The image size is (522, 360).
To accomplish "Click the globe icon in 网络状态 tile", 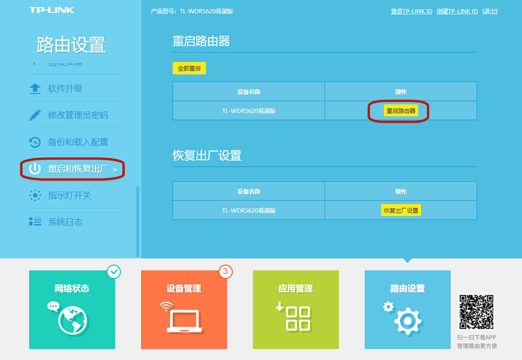I will tap(73, 319).
